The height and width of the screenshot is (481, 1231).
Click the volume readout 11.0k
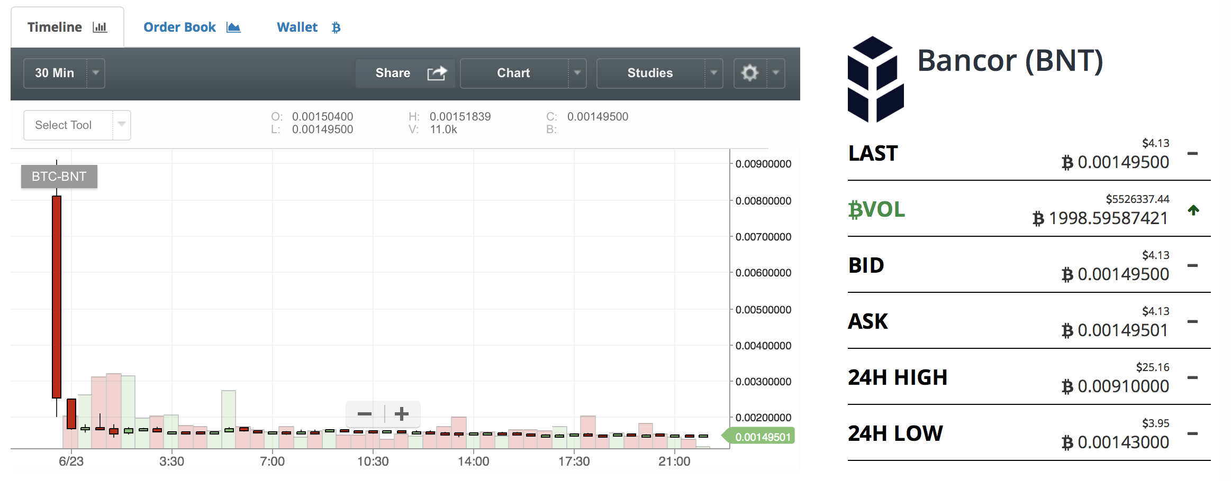click(443, 129)
